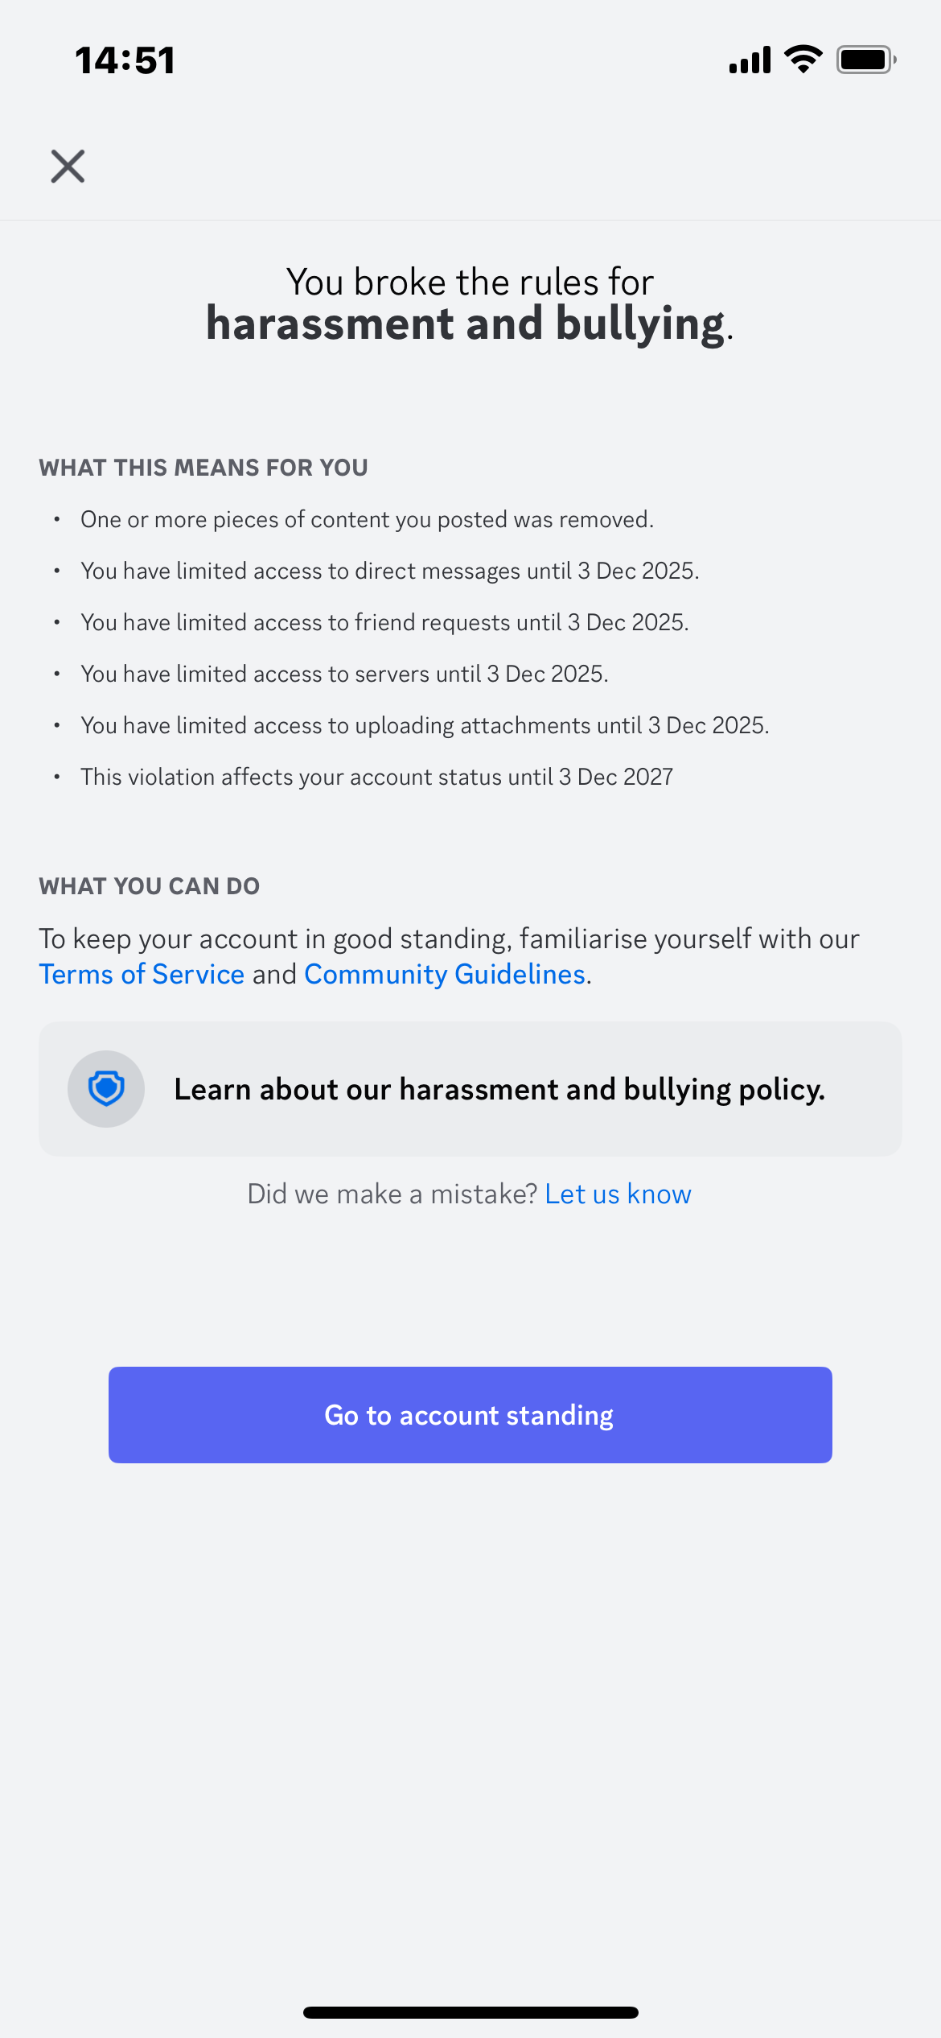Click the "Let us know" appeal link
The width and height of the screenshot is (941, 2038).
coord(618,1194)
